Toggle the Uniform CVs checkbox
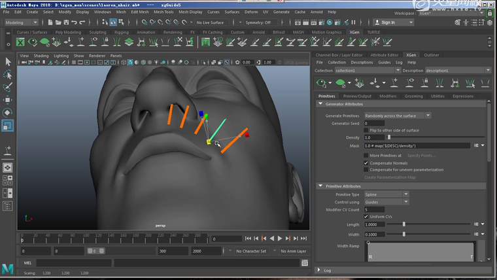Image resolution: width=497 pixels, height=280 pixels. 366,217
